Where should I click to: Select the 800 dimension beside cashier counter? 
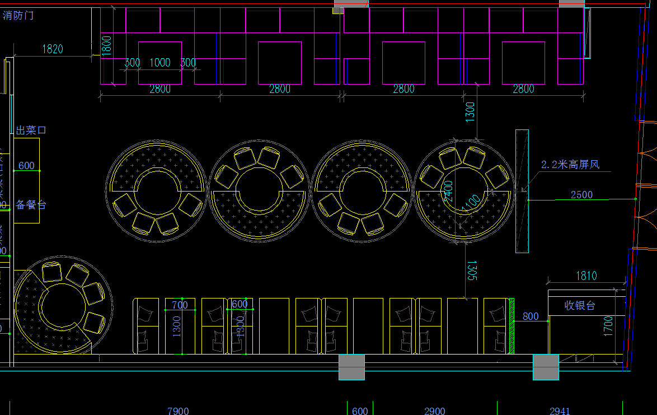(531, 316)
